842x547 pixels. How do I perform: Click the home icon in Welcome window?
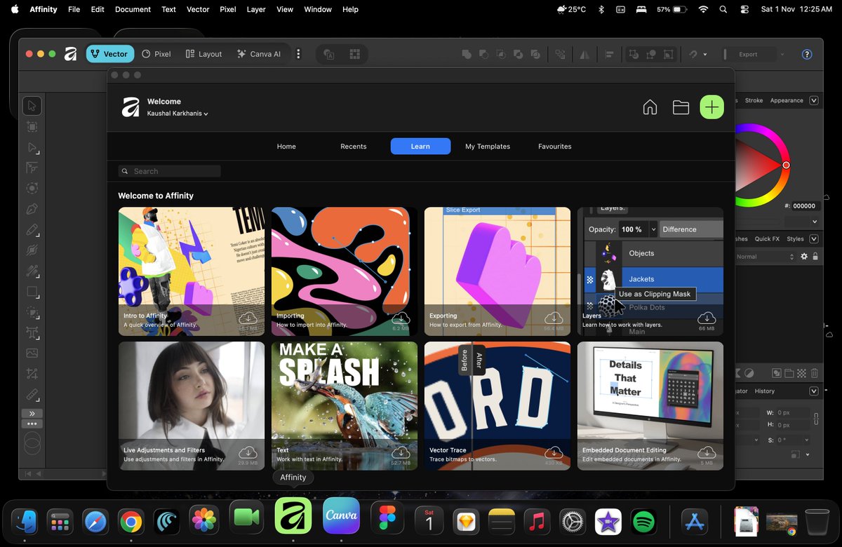coord(650,107)
